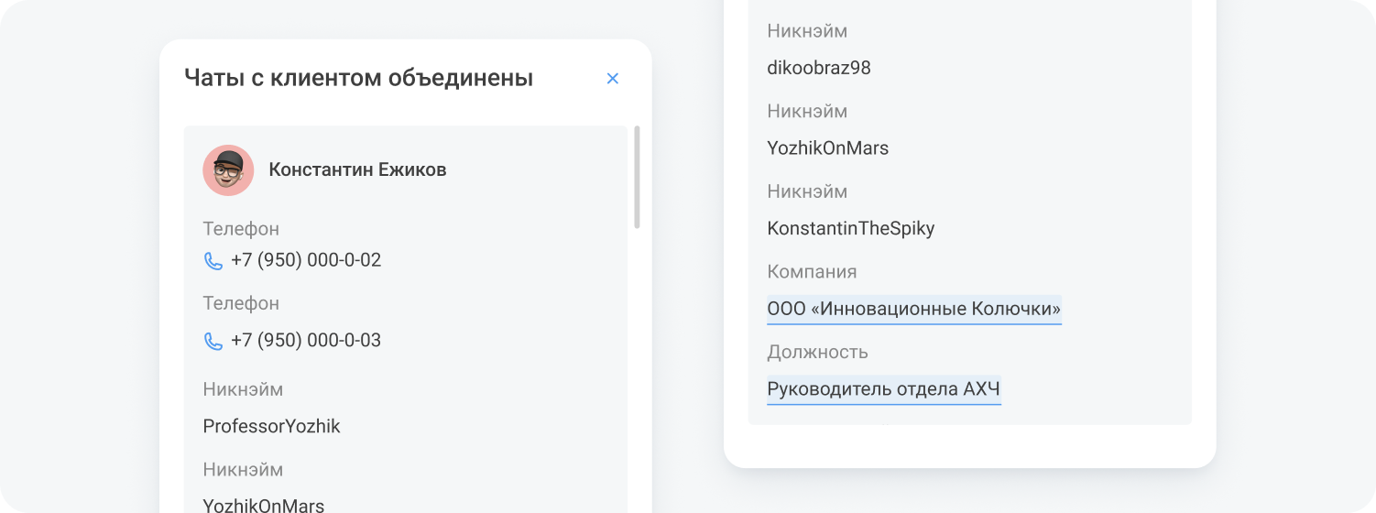
Task: Click phone icon next to +7 (950) 000-0-02
Action: [x=213, y=261]
